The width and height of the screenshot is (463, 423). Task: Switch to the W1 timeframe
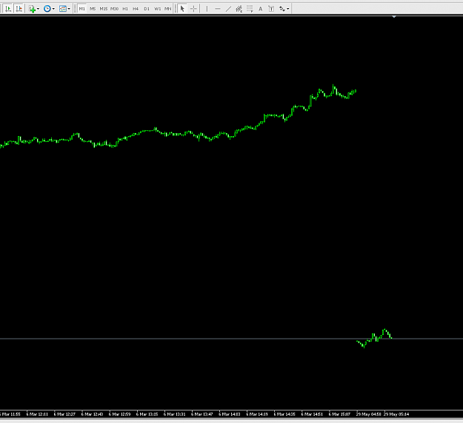pyautogui.click(x=157, y=9)
